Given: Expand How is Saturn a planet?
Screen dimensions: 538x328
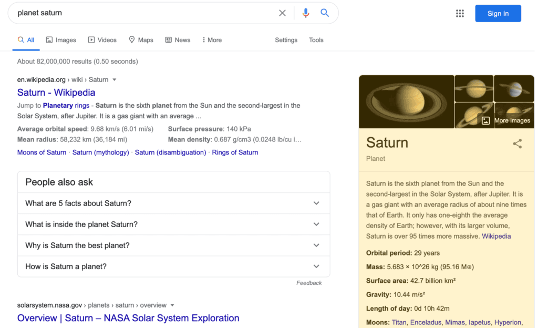Looking at the screenshot, I should (x=173, y=266).
